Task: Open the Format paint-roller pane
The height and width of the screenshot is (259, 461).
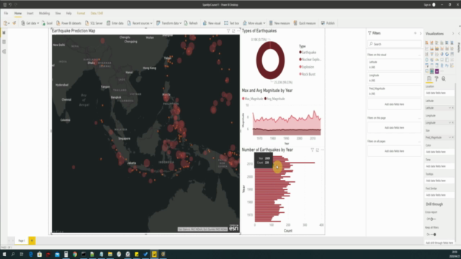Action: (x=437, y=78)
